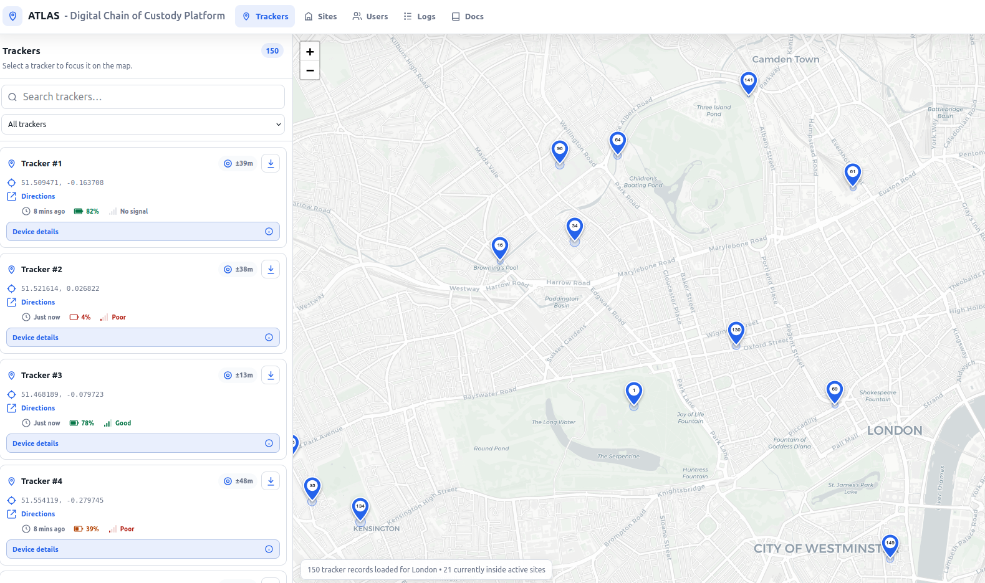Click the map status bar message
This screenshot has width=985, height=583.
426,569
